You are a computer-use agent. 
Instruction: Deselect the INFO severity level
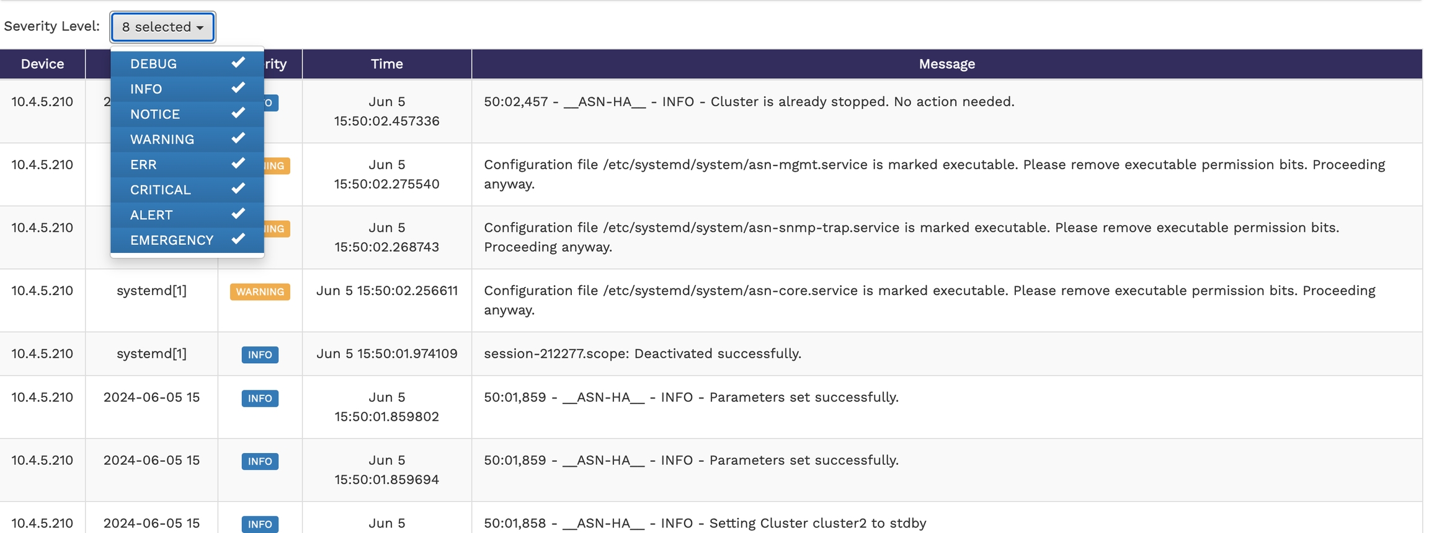[x=186, y=89]
